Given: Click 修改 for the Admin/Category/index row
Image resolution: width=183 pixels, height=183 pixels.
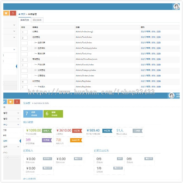Looking at the screenshot, I should click(154, 70).
